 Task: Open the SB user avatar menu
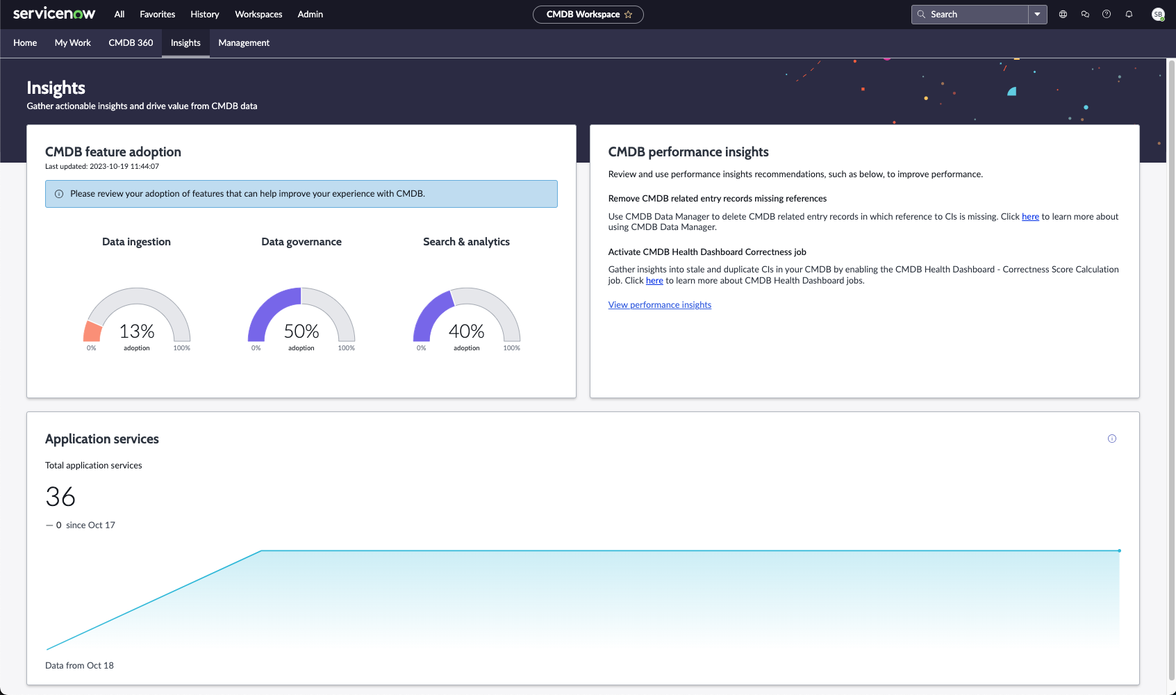(x=1158, y=14)
